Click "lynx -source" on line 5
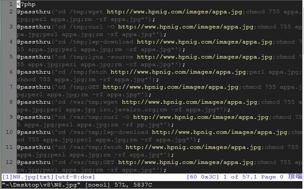This screenshot has height=189, width=304. [111, 57]
